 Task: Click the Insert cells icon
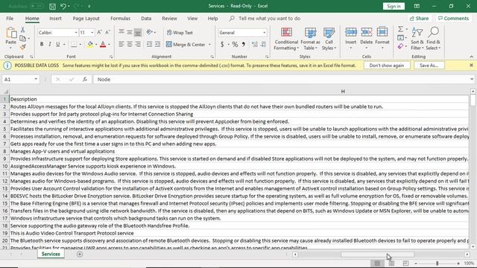coord(351,32)
